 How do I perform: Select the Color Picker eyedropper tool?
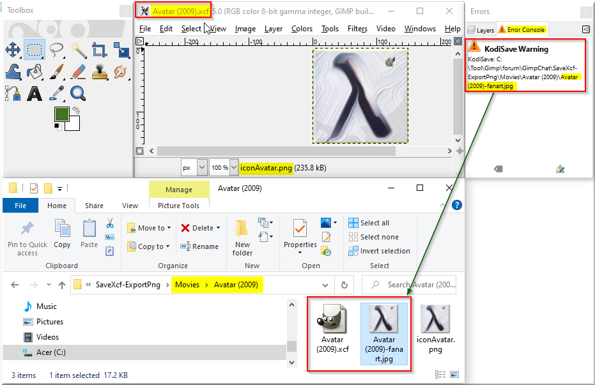[56, 93]
